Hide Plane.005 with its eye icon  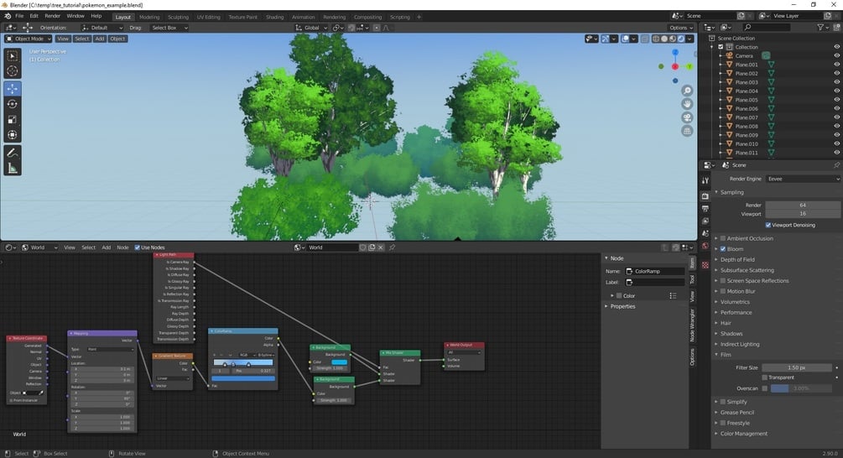pos(836,100)
